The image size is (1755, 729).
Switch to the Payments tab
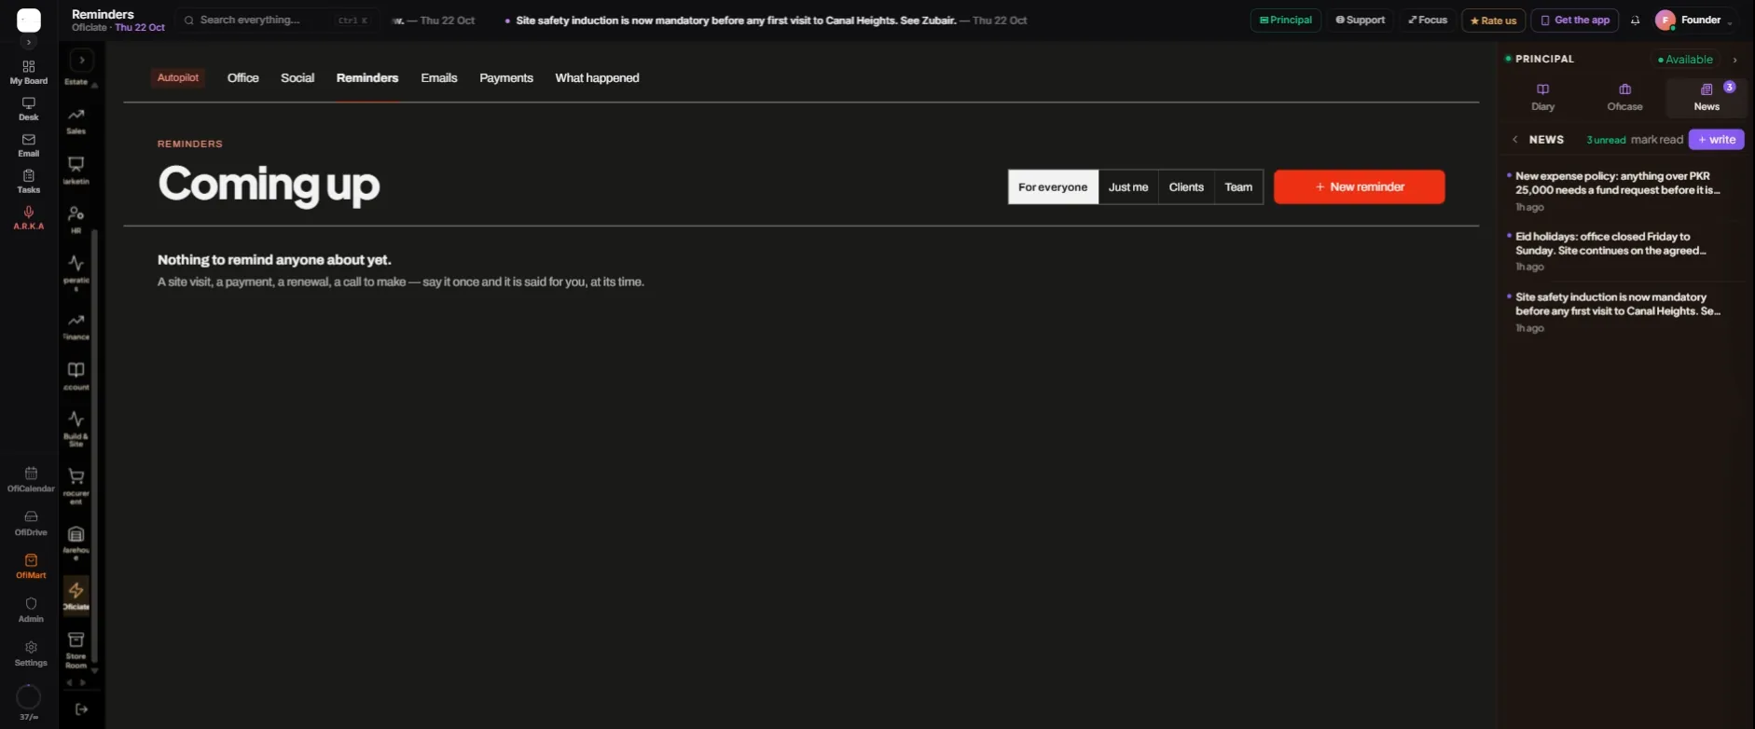506,78
